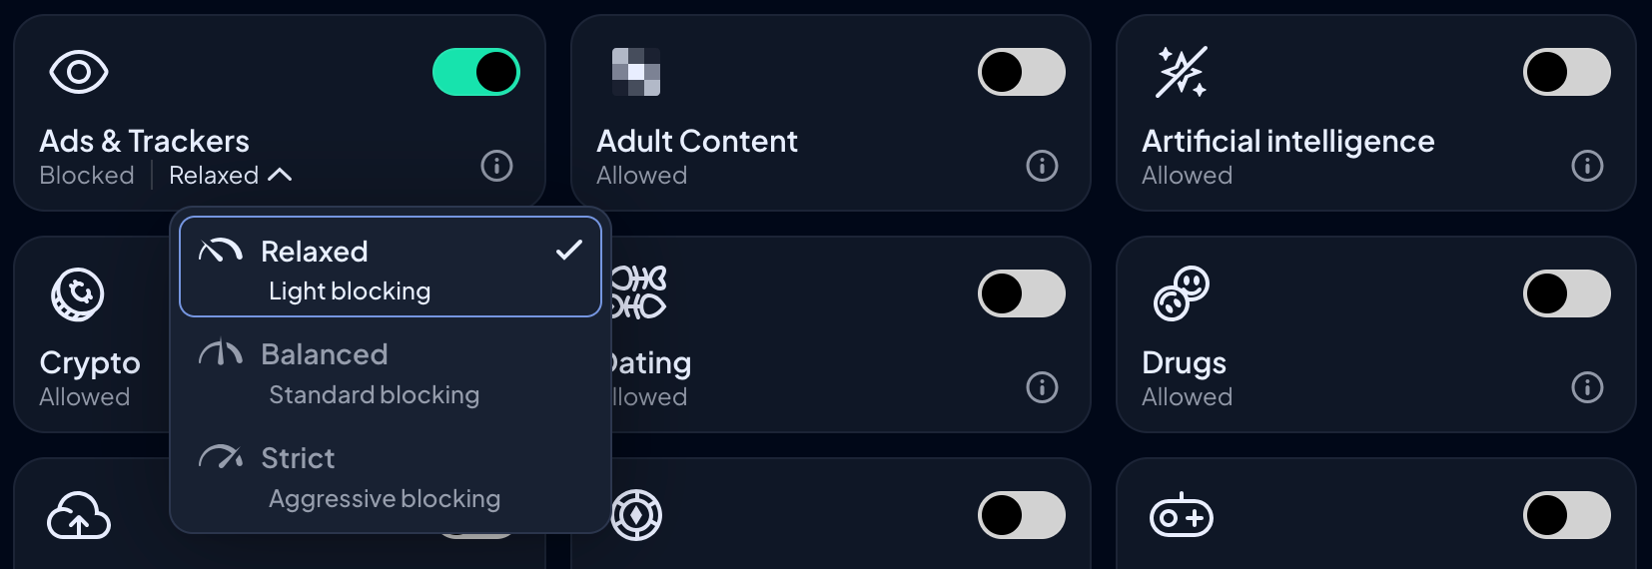Choose the Balanced standard blocking option
The width and height of the screenshot is (1652, 569).
[x=390, y=373]
